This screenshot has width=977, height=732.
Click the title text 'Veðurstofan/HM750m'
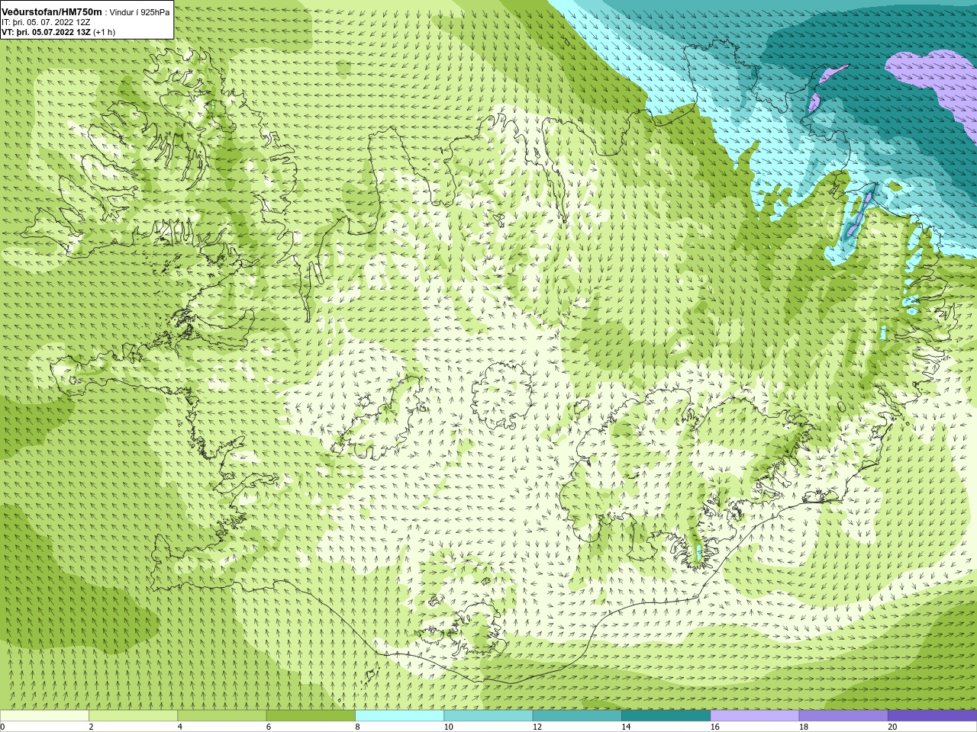(52, 12)
